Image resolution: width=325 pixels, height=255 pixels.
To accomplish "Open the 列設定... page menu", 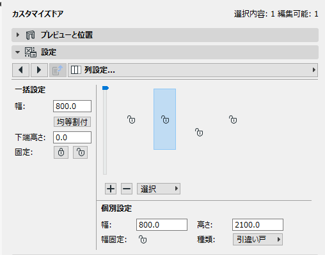I will (193, 70).
